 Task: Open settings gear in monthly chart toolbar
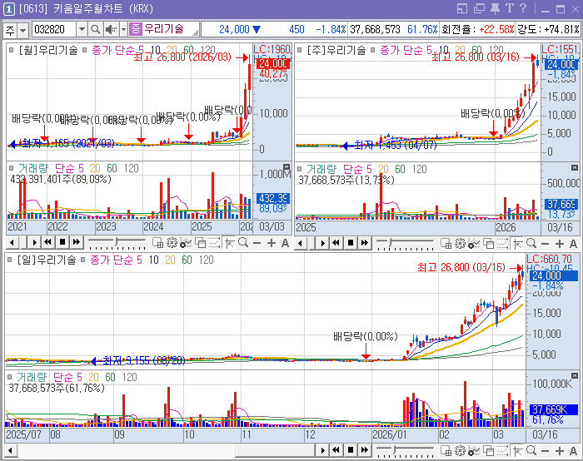pyautogui.click(x=172, y=243)
